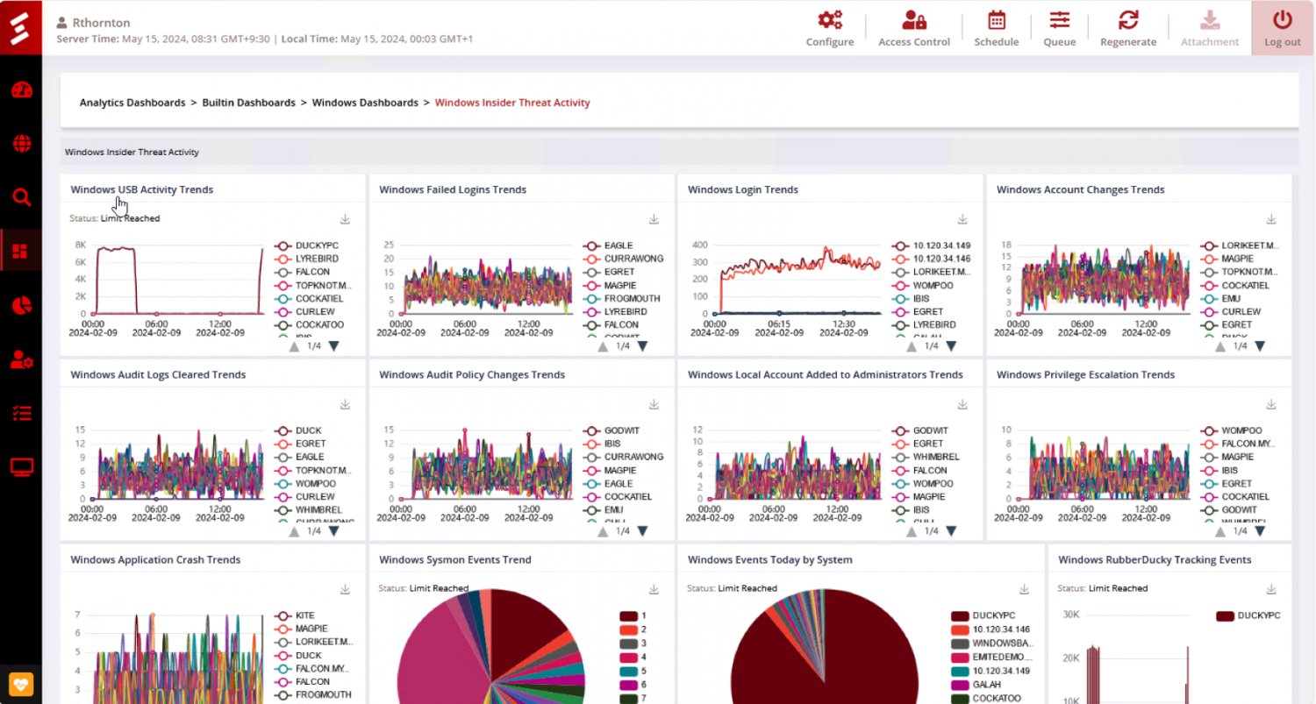The image size is (1316, 704).
Task: Select the Access Control icon
Action: coord(913,27)
